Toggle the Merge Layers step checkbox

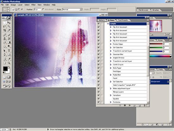98,92
